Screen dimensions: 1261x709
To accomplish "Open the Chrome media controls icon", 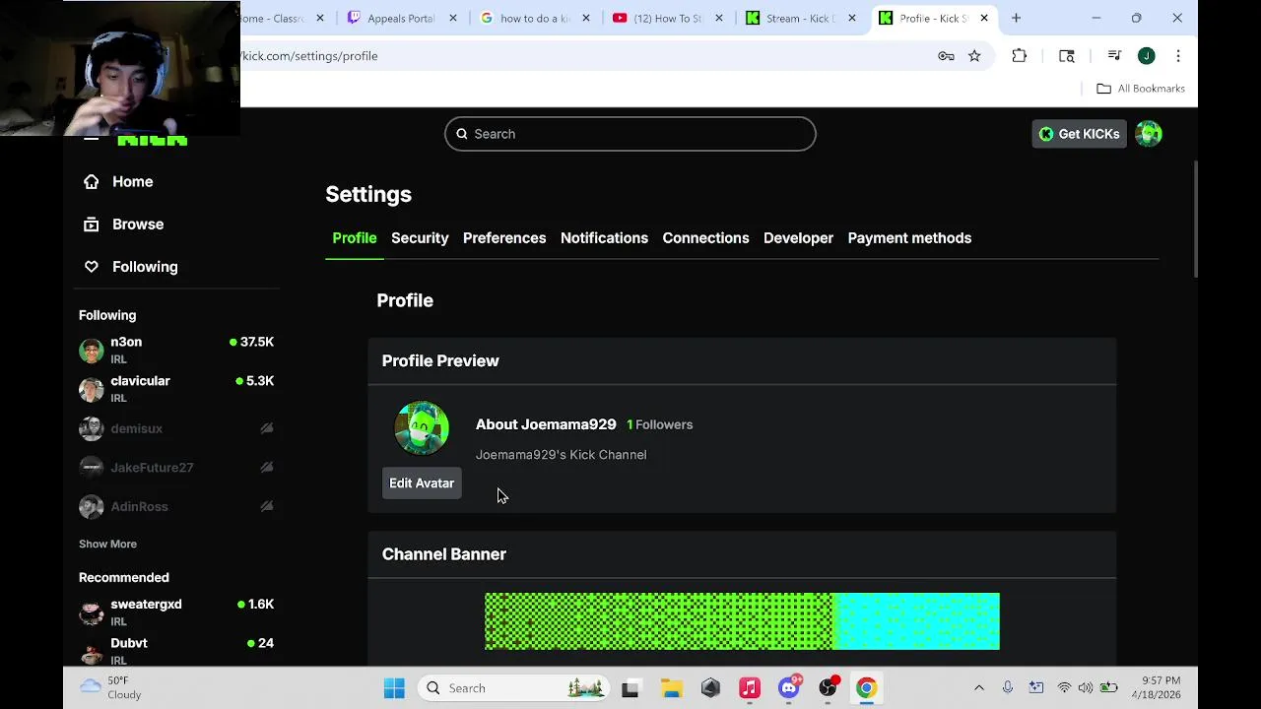I will tap(1114, 56).
